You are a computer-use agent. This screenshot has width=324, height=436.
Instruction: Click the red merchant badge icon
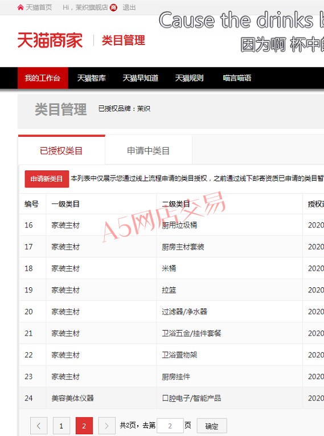pyautogui.click(x=113, y=7)
